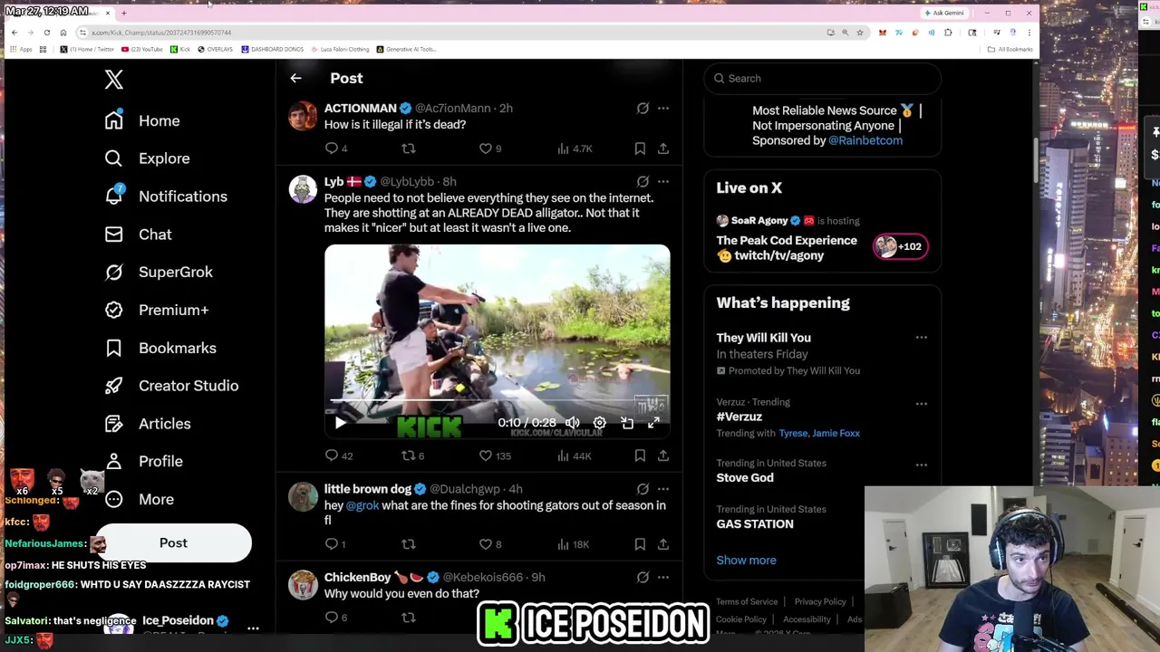The image size is (1160, 652).
Task: Open The Peak Cod Experience live
Action: (x=787, y=248)
